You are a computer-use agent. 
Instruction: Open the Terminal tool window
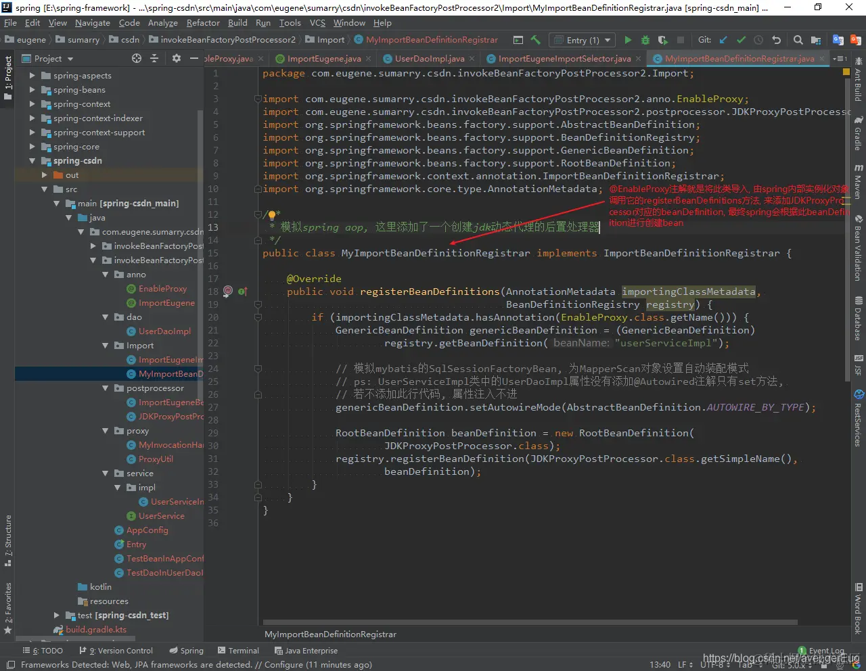click(238, 651)
